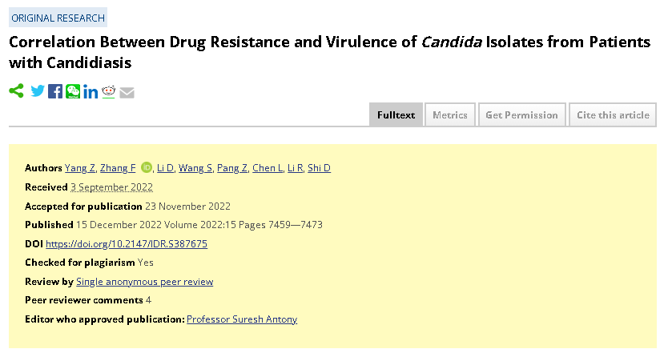668x357 pixels.
Task: Open Zhang F's ORCID iD icon
Action: (x=146, y=167)
